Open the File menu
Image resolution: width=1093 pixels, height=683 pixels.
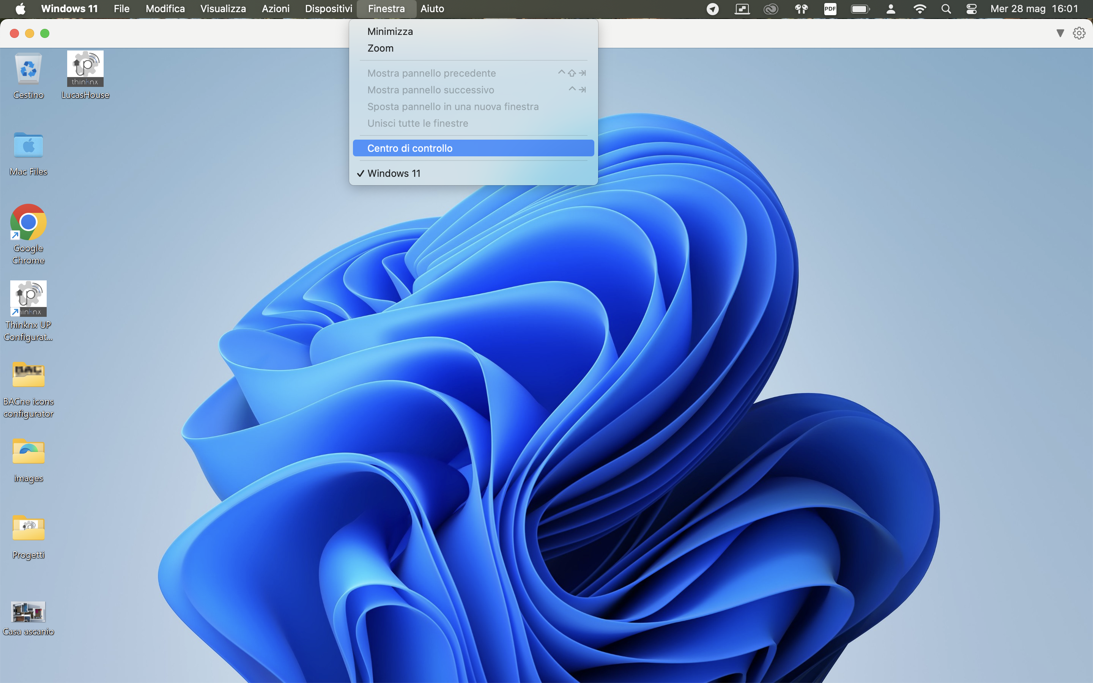[x=121, y=9]
